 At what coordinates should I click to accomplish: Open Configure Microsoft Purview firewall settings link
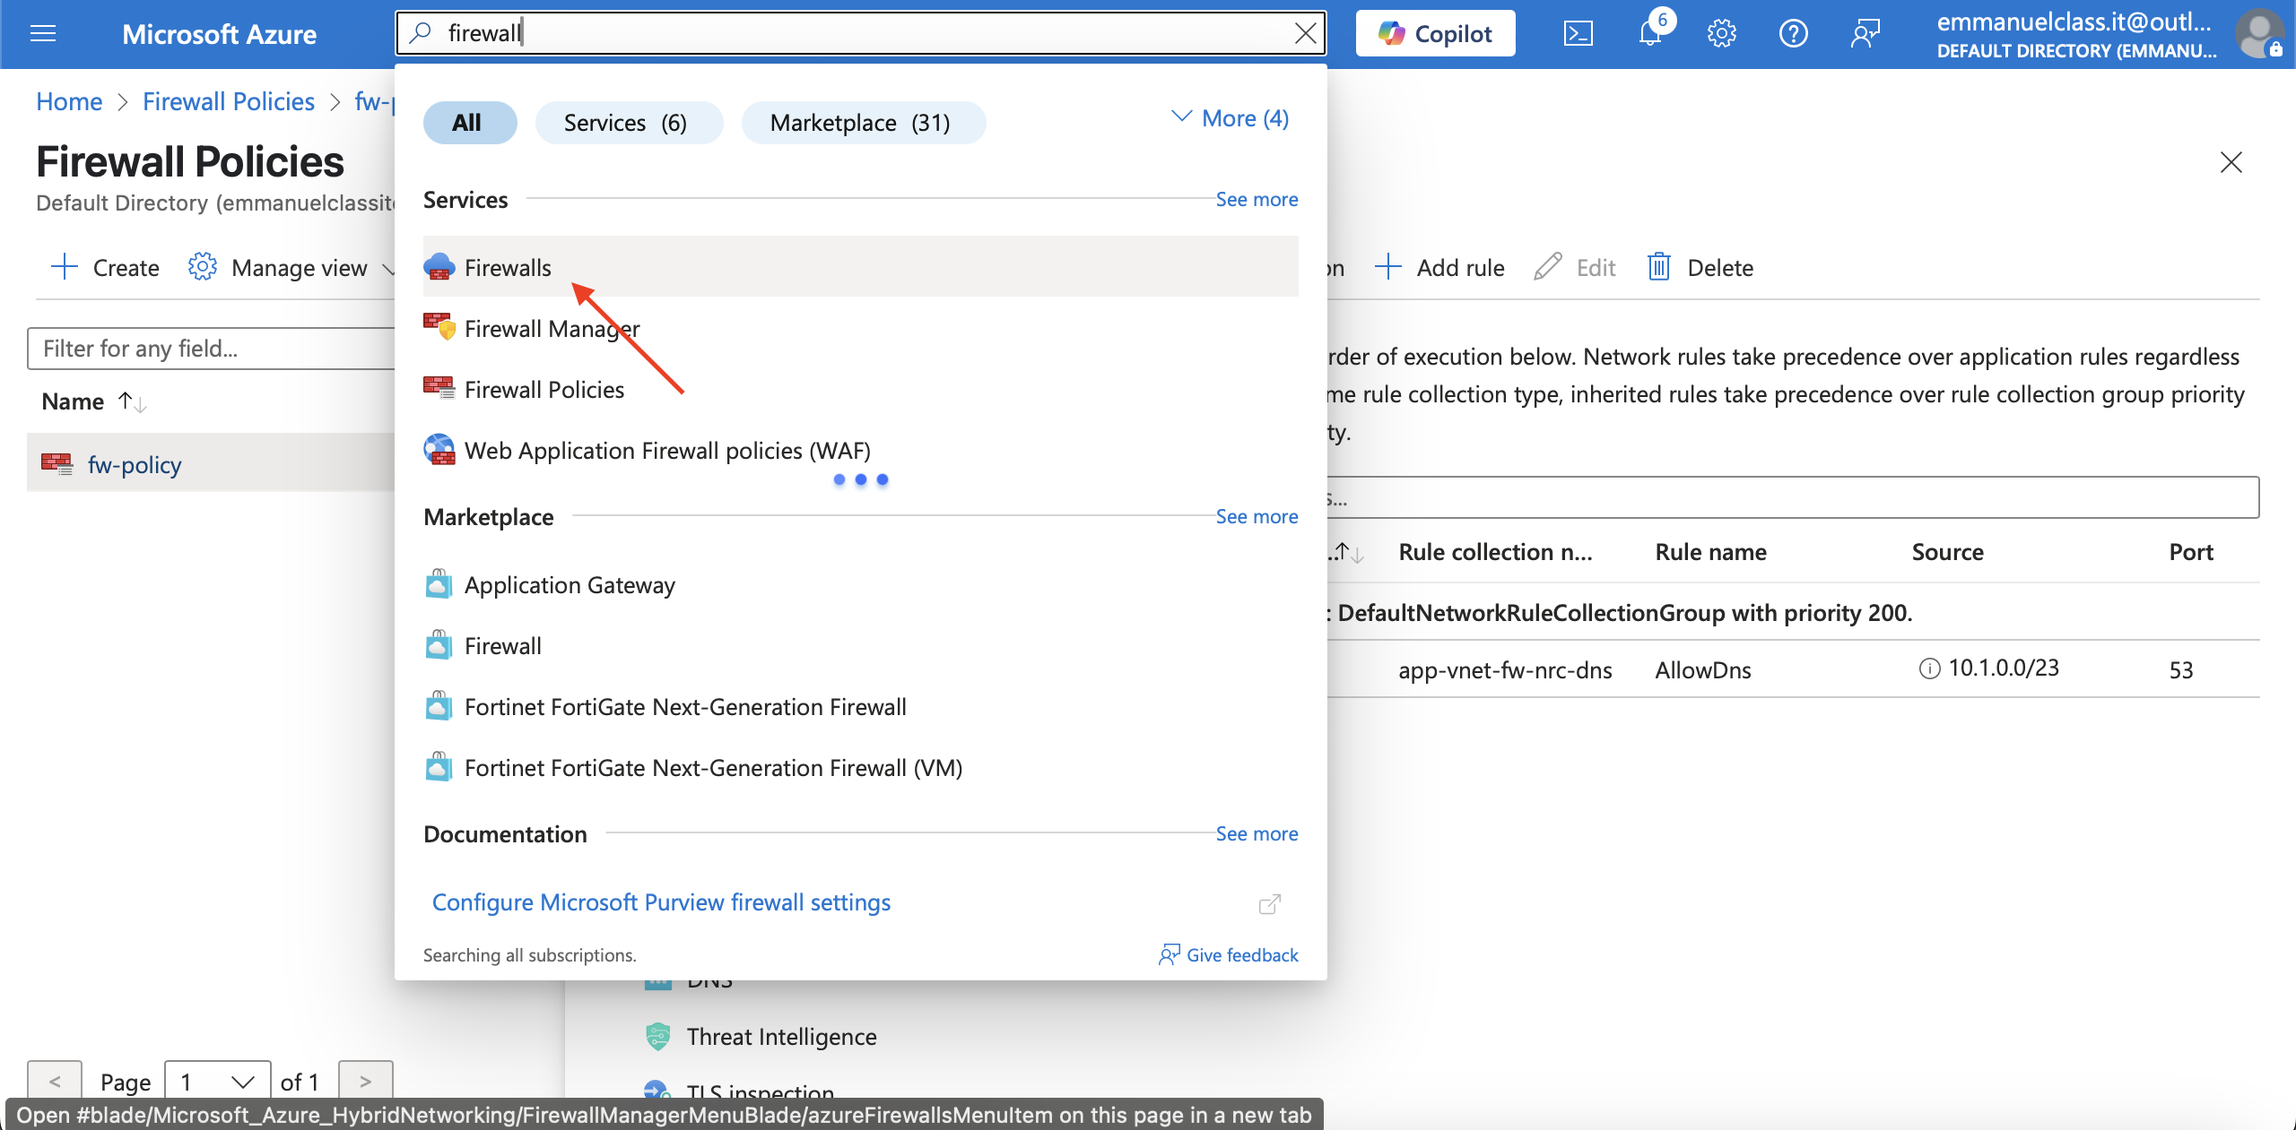point(661,902)
